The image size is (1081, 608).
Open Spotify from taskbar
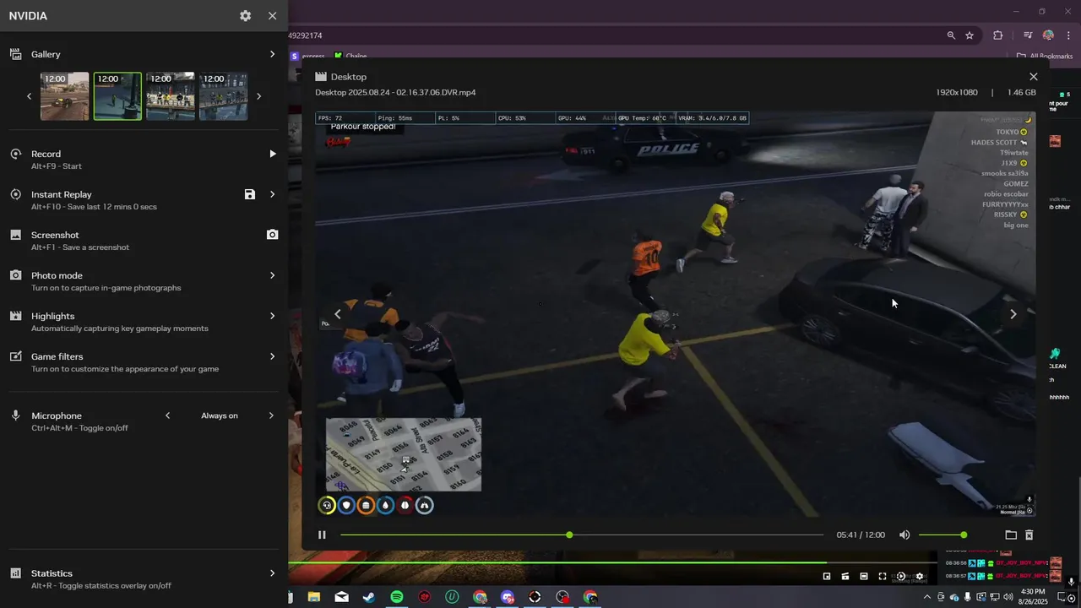397,597
